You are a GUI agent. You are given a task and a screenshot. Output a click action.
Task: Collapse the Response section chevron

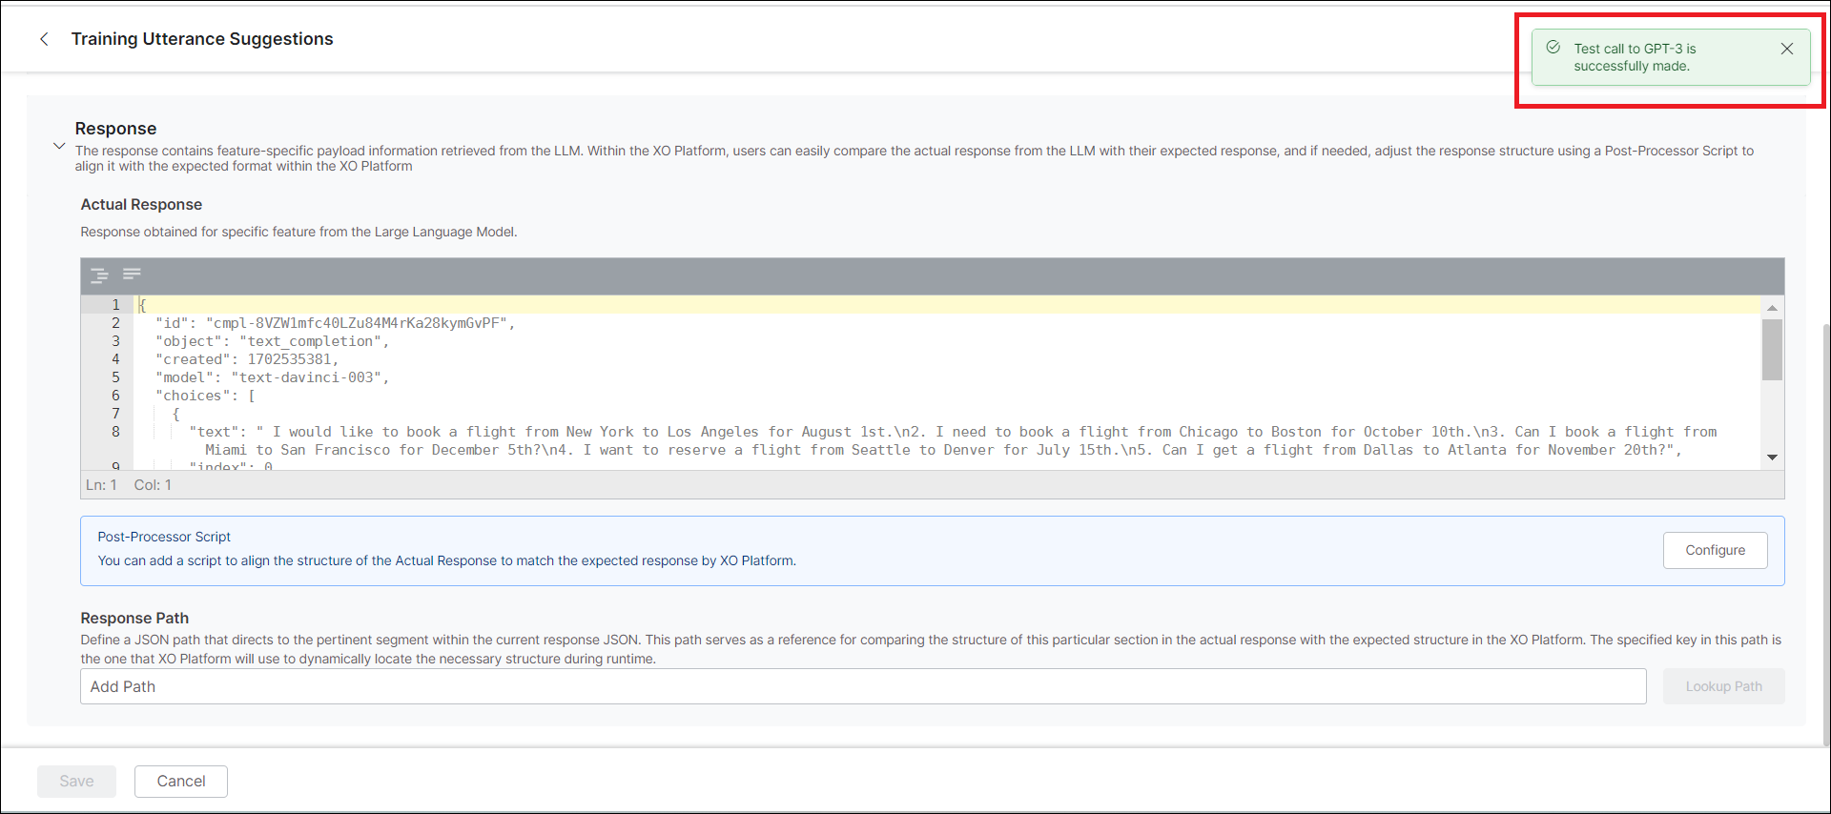pos(59,146)
